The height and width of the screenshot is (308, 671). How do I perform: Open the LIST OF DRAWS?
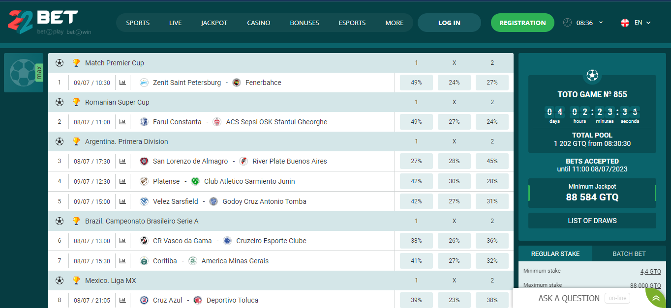pyautogui.click(x=592, y=221)
